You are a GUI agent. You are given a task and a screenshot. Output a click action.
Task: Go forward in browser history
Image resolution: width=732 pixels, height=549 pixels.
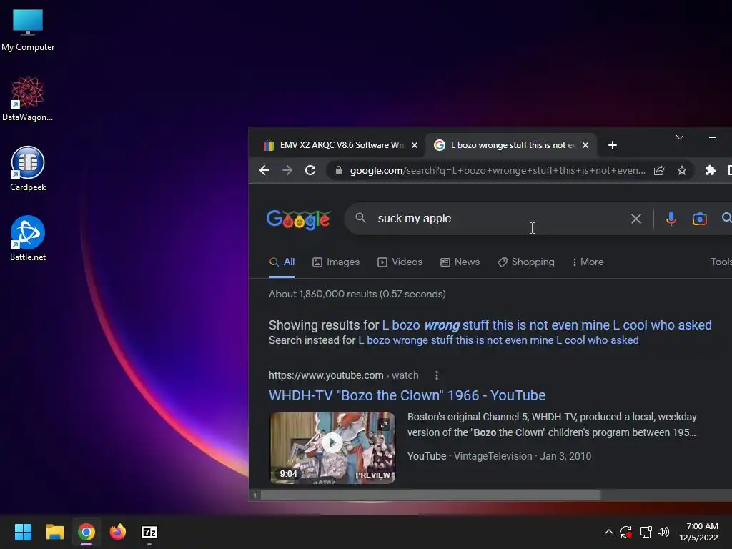pyautogui.click(x=287, y=170)
